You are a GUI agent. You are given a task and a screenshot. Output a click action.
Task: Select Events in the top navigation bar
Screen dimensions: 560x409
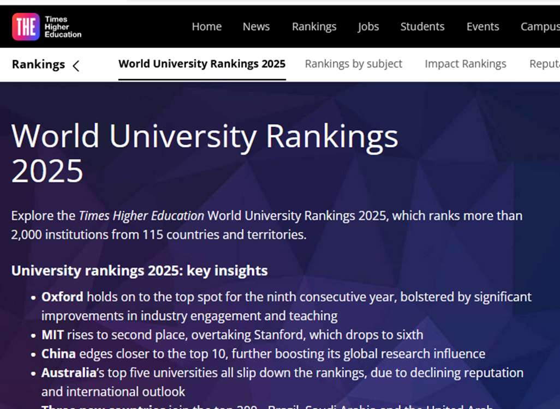tap(482, 27)
